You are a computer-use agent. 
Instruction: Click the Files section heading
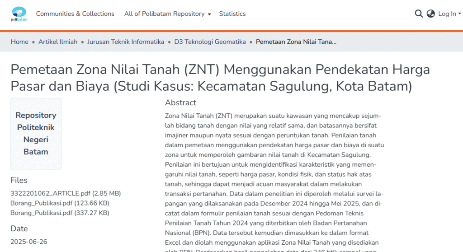click(x=19, y=180)
